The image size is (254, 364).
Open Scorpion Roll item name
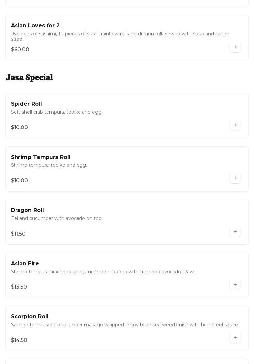30,317
